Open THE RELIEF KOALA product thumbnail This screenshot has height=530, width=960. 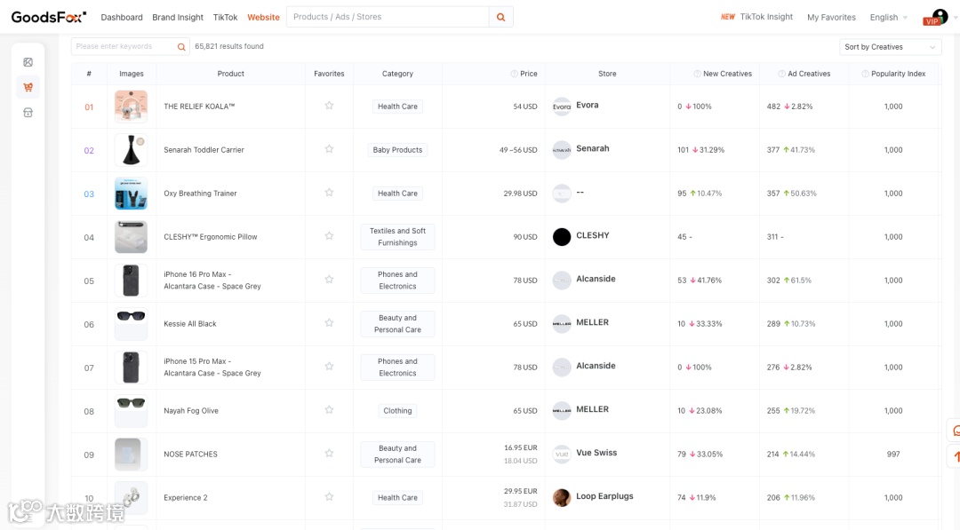(131, 107)
